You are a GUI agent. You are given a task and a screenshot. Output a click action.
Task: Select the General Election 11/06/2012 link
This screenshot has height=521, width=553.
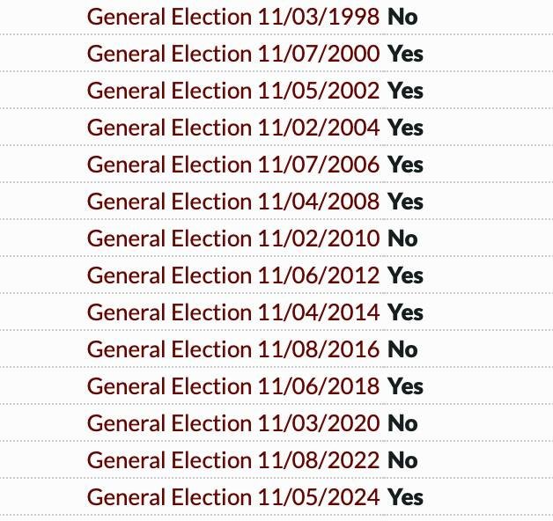233,275
